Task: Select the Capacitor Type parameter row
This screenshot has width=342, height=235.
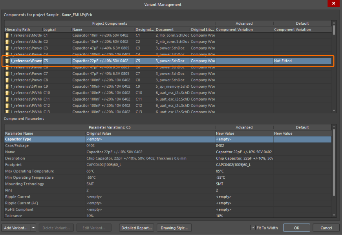Action: [x=168, y=139]
